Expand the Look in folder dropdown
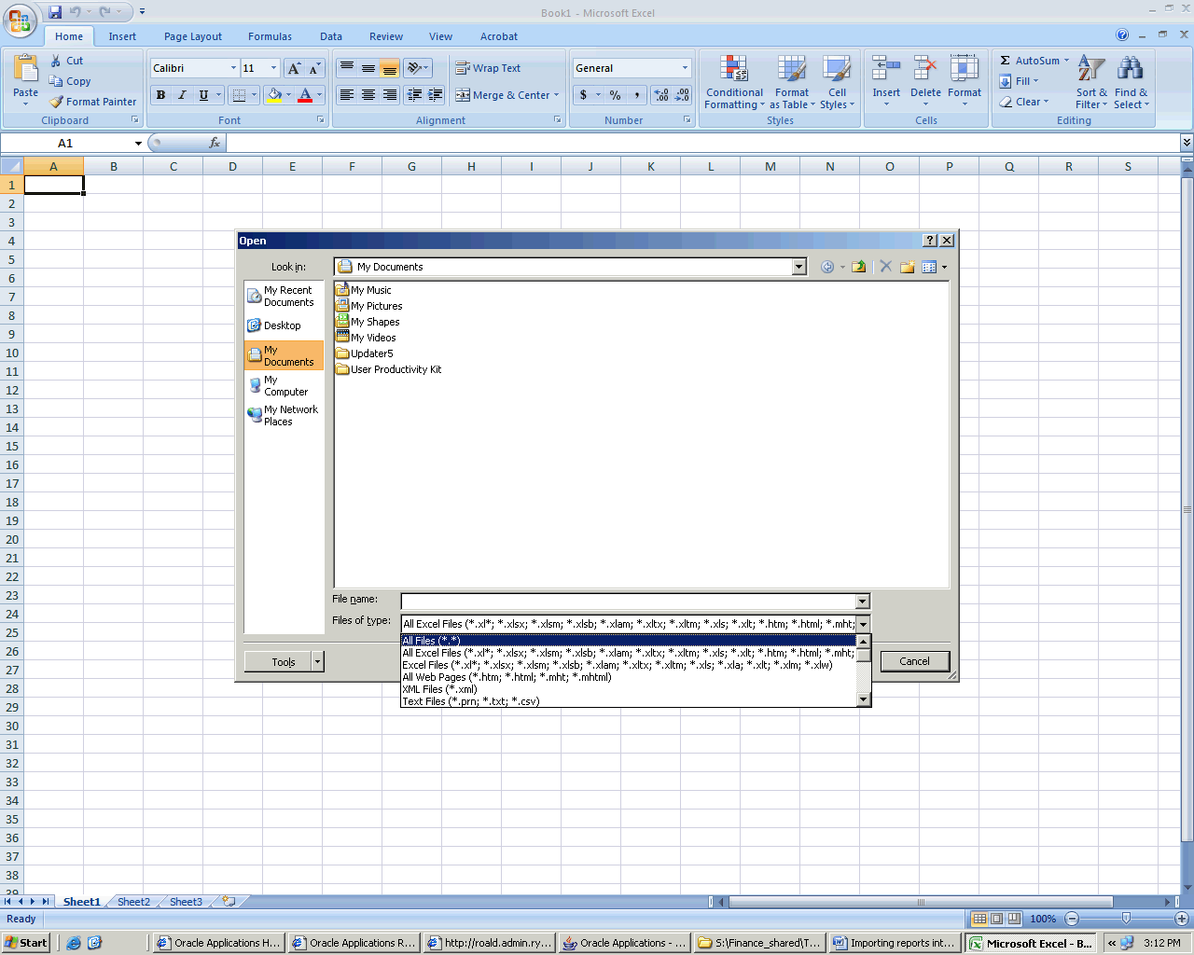The image size is (1194, 955). (x=798, y=267)
